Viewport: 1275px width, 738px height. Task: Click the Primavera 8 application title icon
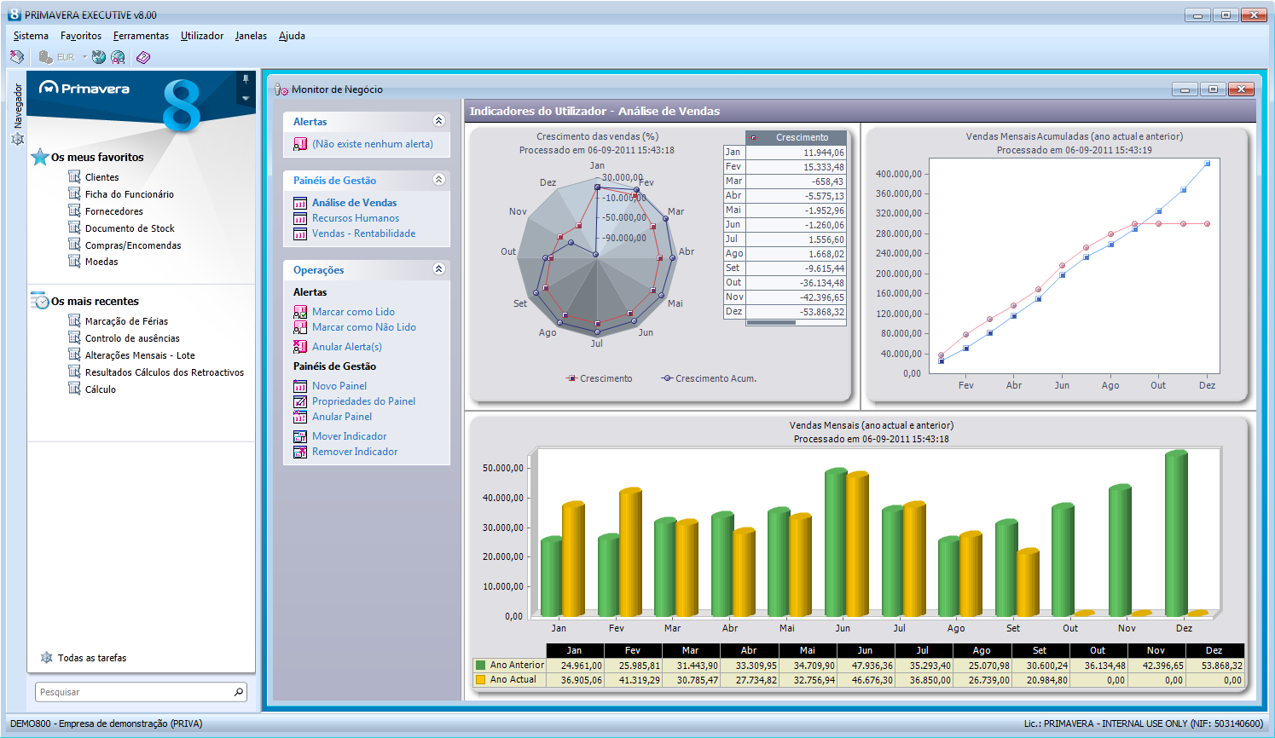[x=14, y=14]
